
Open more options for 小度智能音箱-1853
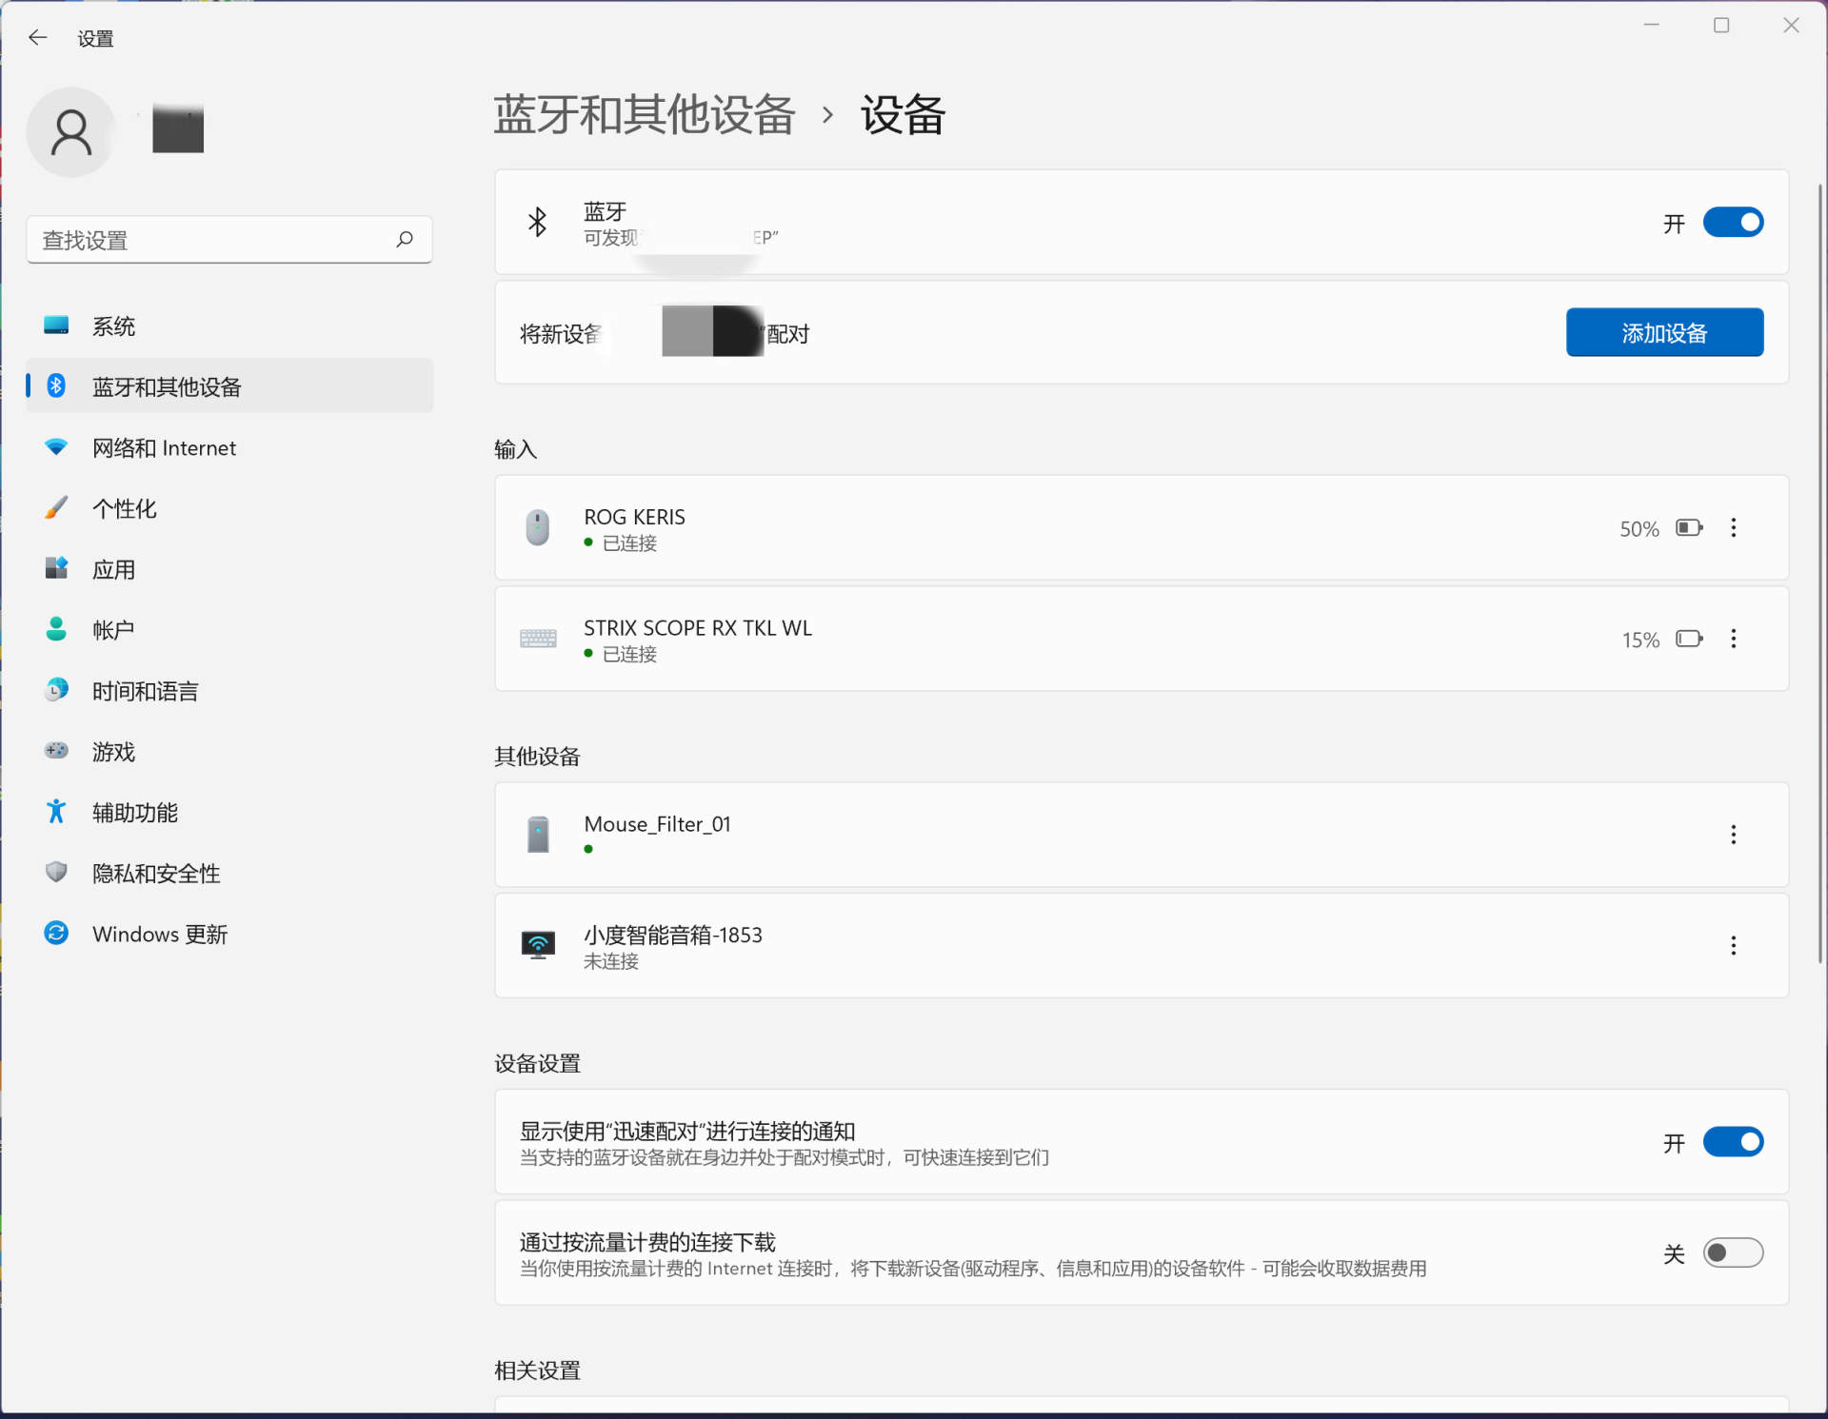(x=1734, y=945)
